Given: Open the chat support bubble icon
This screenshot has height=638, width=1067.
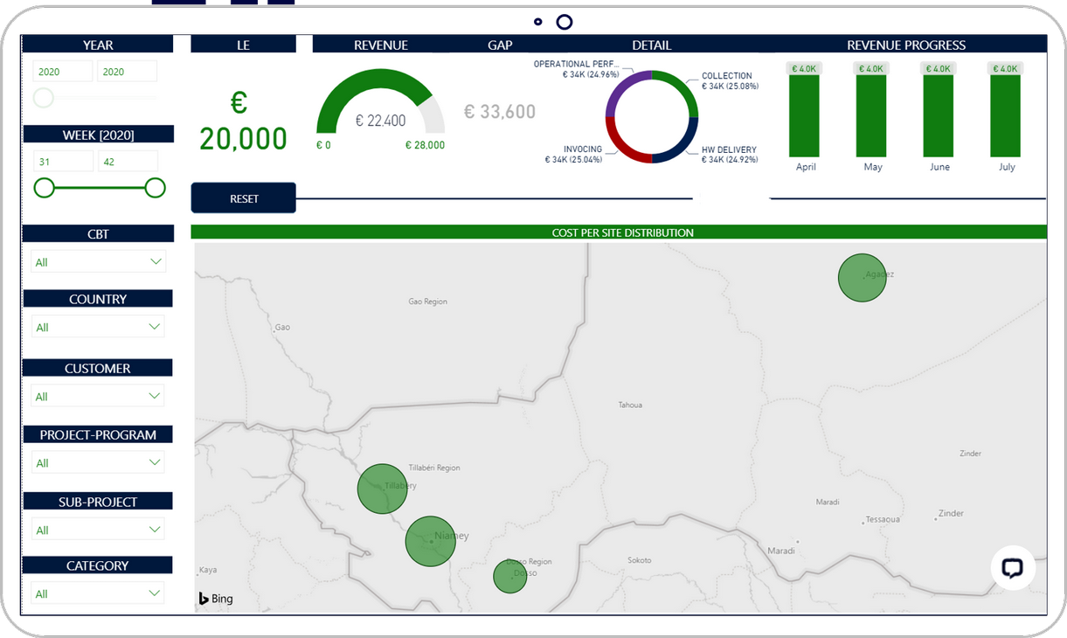Looking at the screenshot, I should (1012, 568).
